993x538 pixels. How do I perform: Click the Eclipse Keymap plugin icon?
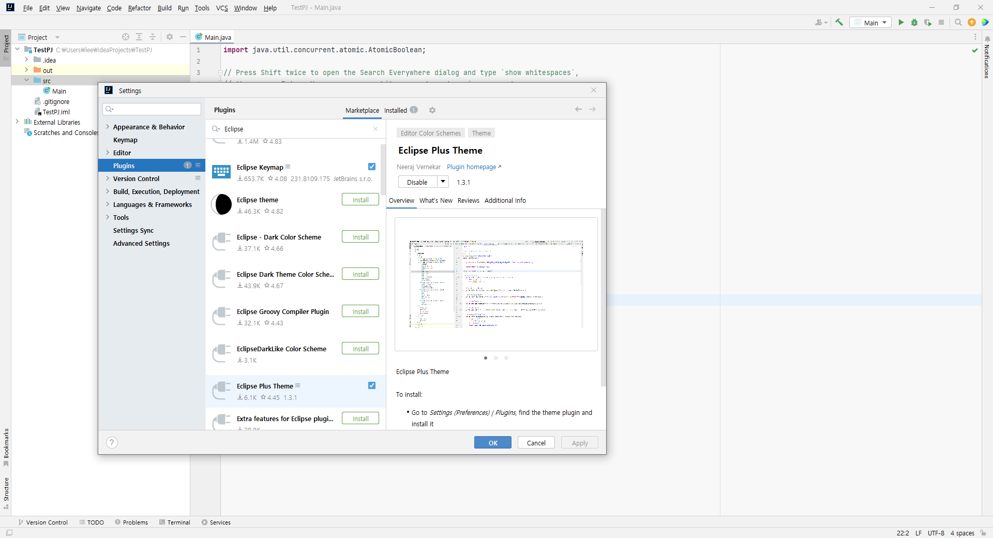pos(221,172)
